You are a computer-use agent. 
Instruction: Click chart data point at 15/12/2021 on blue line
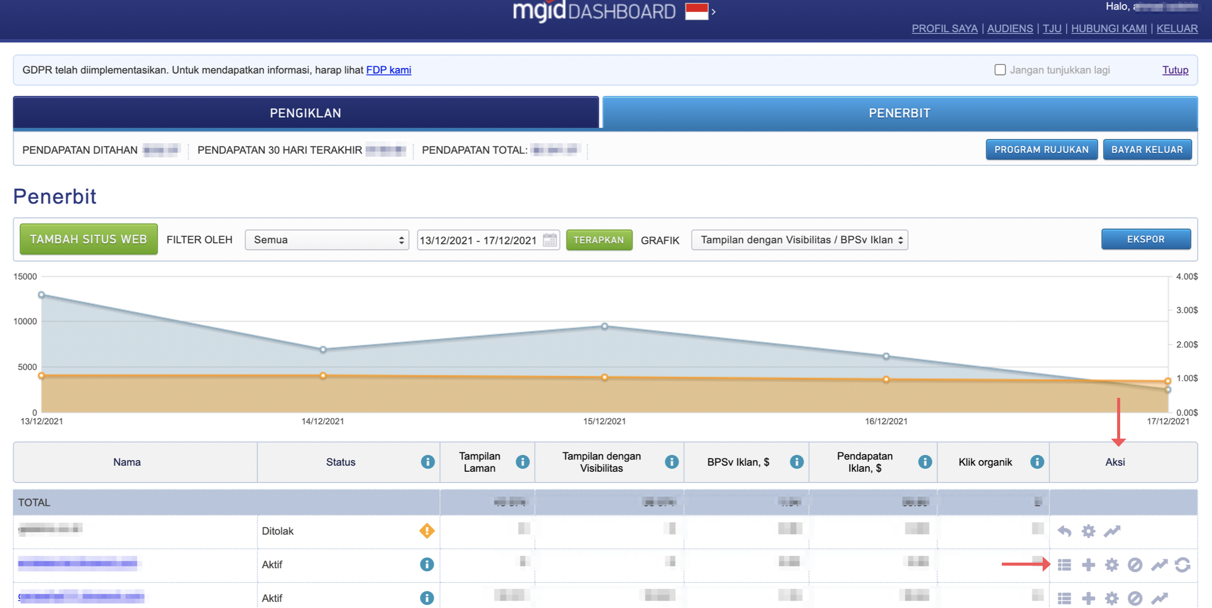point(604,326)
